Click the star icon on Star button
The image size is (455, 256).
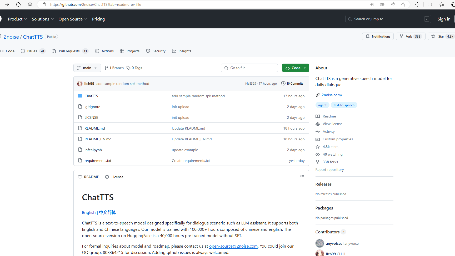tap(433, 36)
